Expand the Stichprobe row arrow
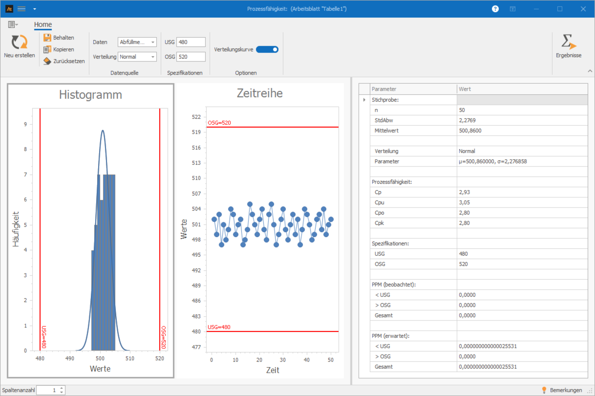The width and height of the screenshot is (595, 396). click(364, 100)
